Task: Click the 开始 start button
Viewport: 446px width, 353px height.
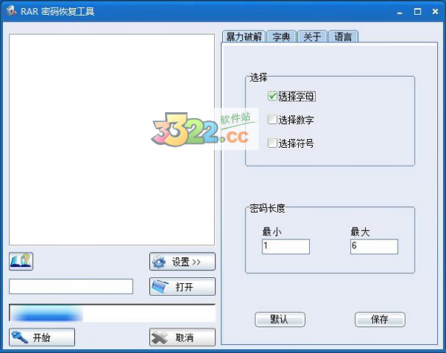Action: (42, 337)
